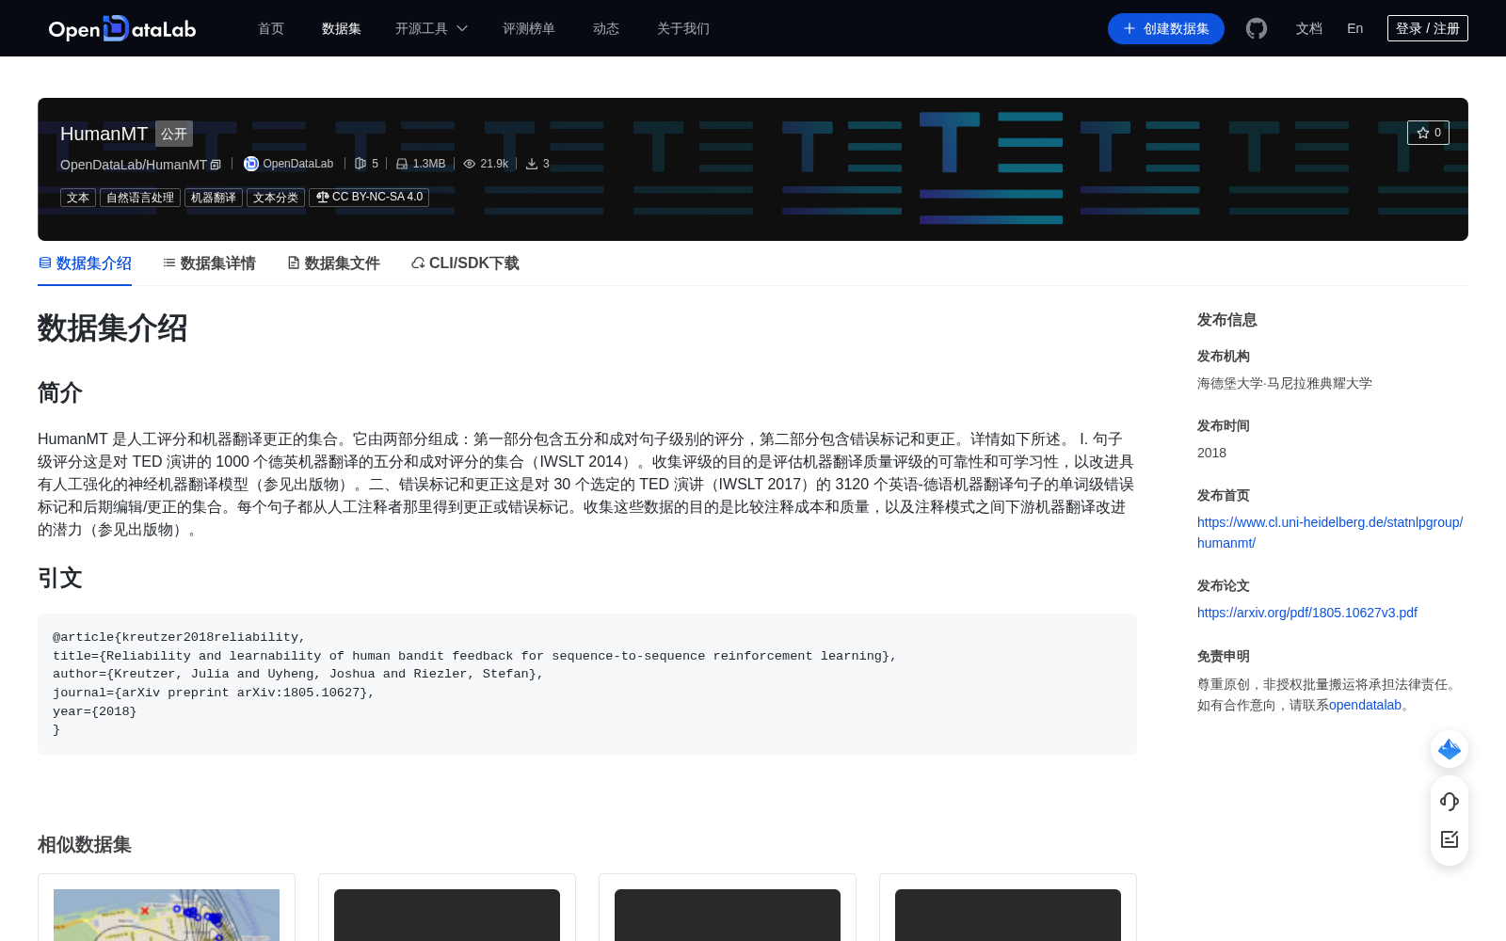Open 评测榜单 navigation item
Screen dimensions: 1506x941
(x=529, y=28)
